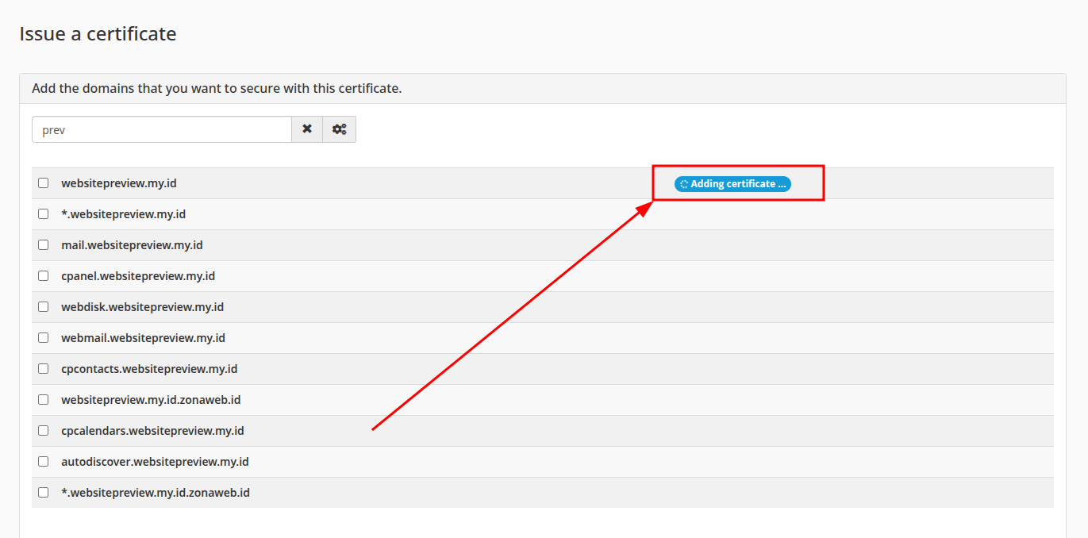Click the webmail.websitepreview.my.id domain label
This screenshot has width=1088, height=538.
[x=143, y=338]
